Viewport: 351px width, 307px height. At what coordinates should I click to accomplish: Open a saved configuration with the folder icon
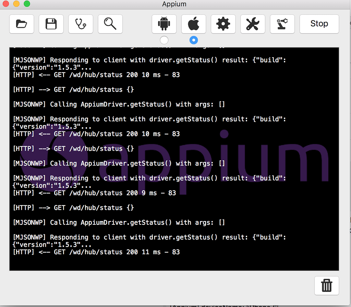coord(21,24)
